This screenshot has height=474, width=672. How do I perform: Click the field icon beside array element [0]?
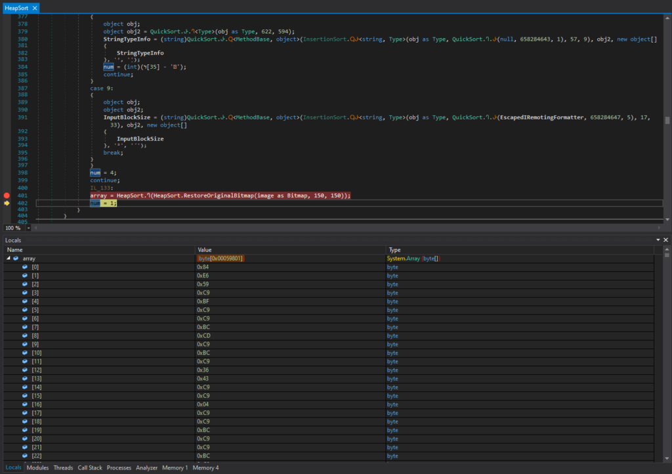point(25,267)
